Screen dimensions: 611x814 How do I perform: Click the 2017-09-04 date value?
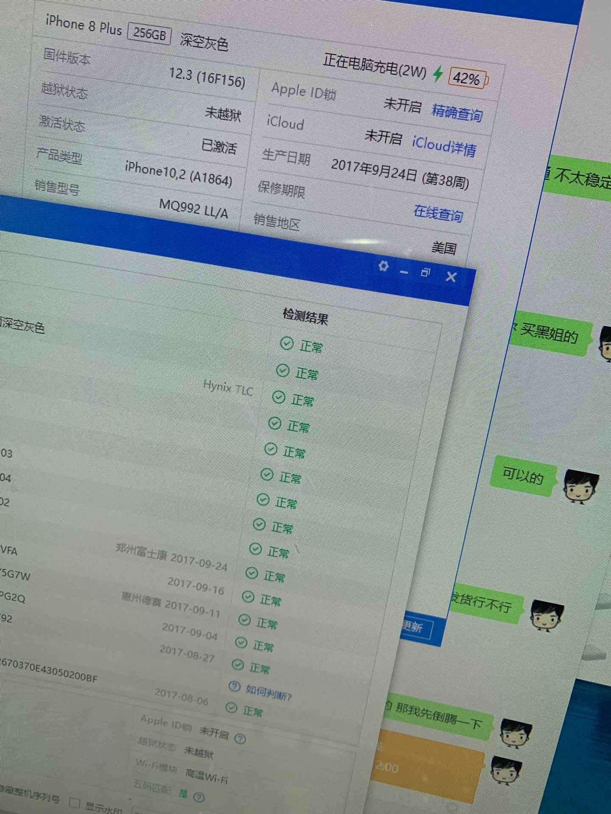pyautogui.click(x=190, y=631)
